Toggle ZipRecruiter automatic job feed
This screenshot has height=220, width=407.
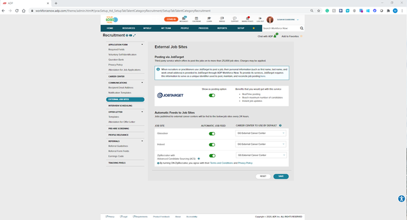pos(212,156)
